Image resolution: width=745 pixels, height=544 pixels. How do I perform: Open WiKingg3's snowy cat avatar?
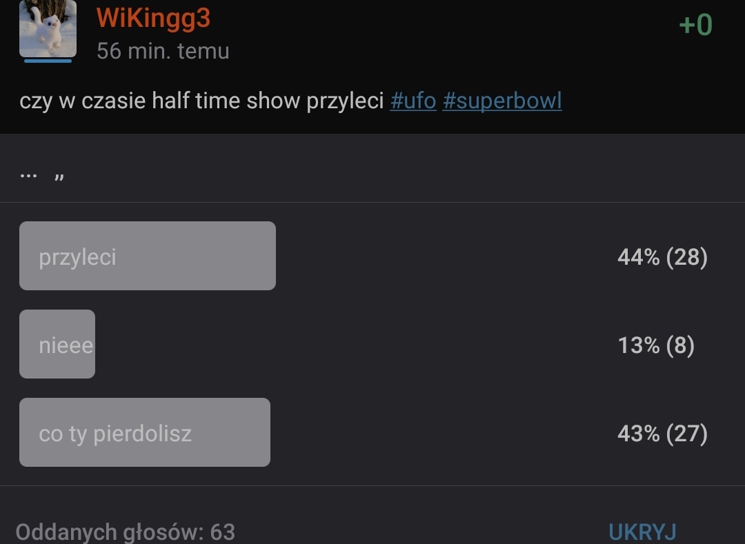[x=48, y=29]
